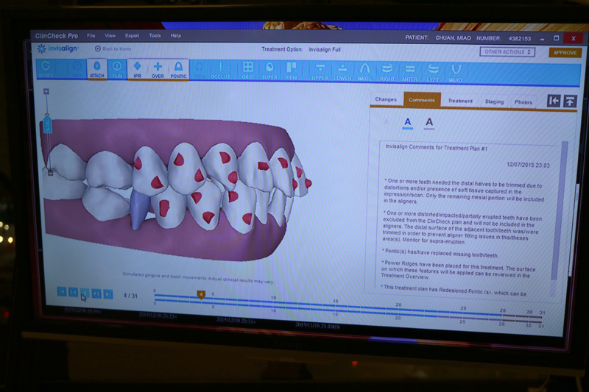Toggle the IPR diamond icon
This screenshot has width=589, height=392.
coord(137,69)
